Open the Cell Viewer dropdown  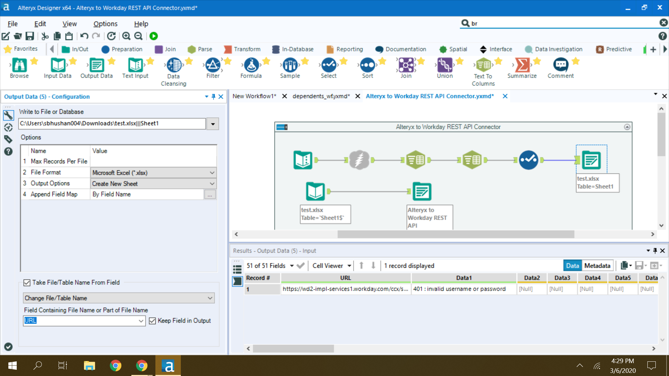click(349, 266)
